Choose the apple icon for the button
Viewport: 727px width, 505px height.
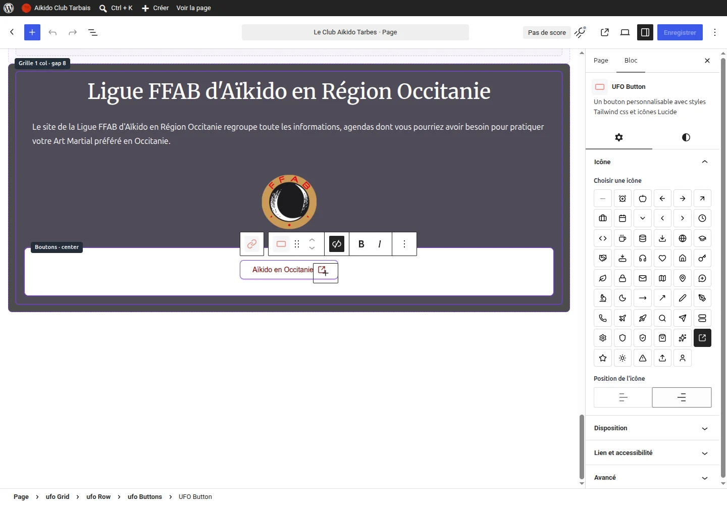[643, 198]
